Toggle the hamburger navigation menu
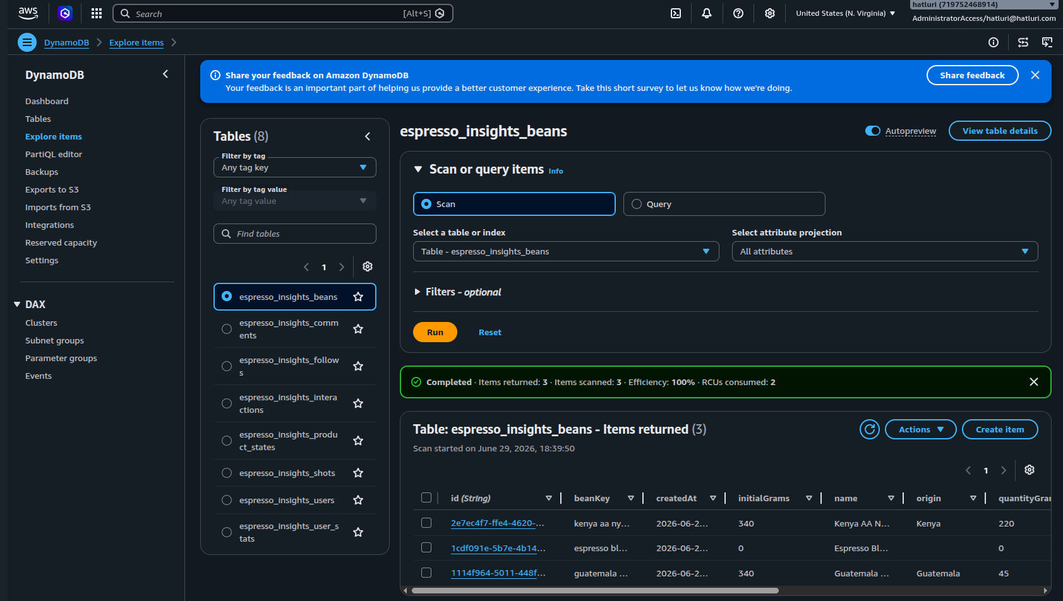This screenshot has height=601, width=1063. [x=27, y=42]
